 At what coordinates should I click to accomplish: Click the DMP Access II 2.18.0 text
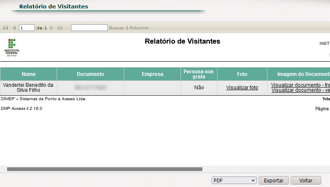click(x=21, y=109)
